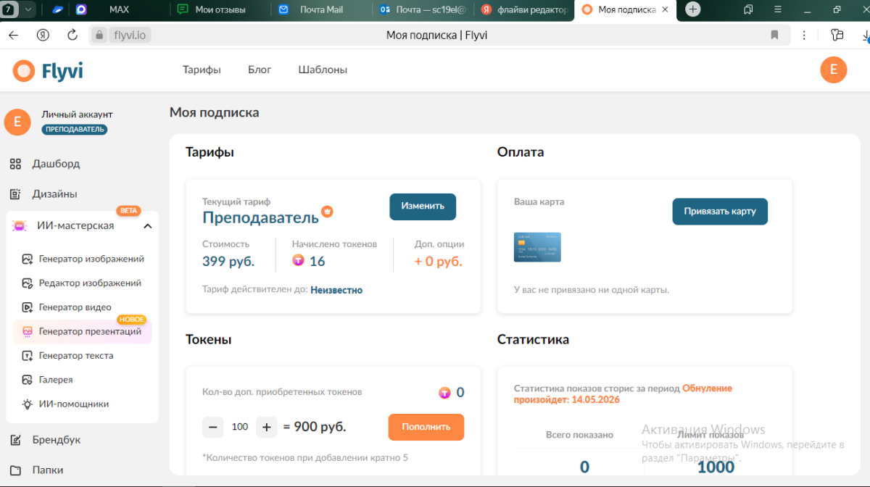
Task: Open the Шаблоны menu item
Action: click(323, 70)
